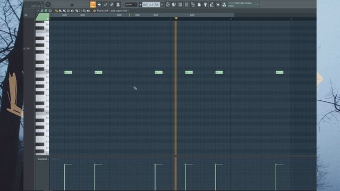The width and height of the screenshot is (340, 191).
Task: Expand the hint panel dropdown arrow
Action: 258,4
